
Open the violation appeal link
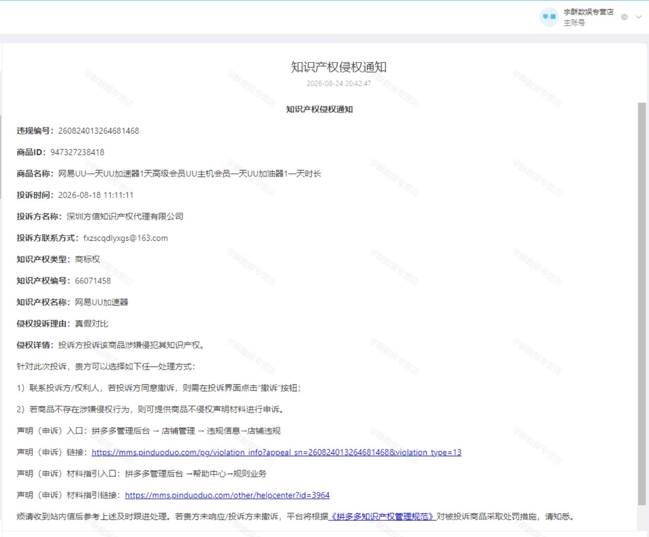click(276, 452)
